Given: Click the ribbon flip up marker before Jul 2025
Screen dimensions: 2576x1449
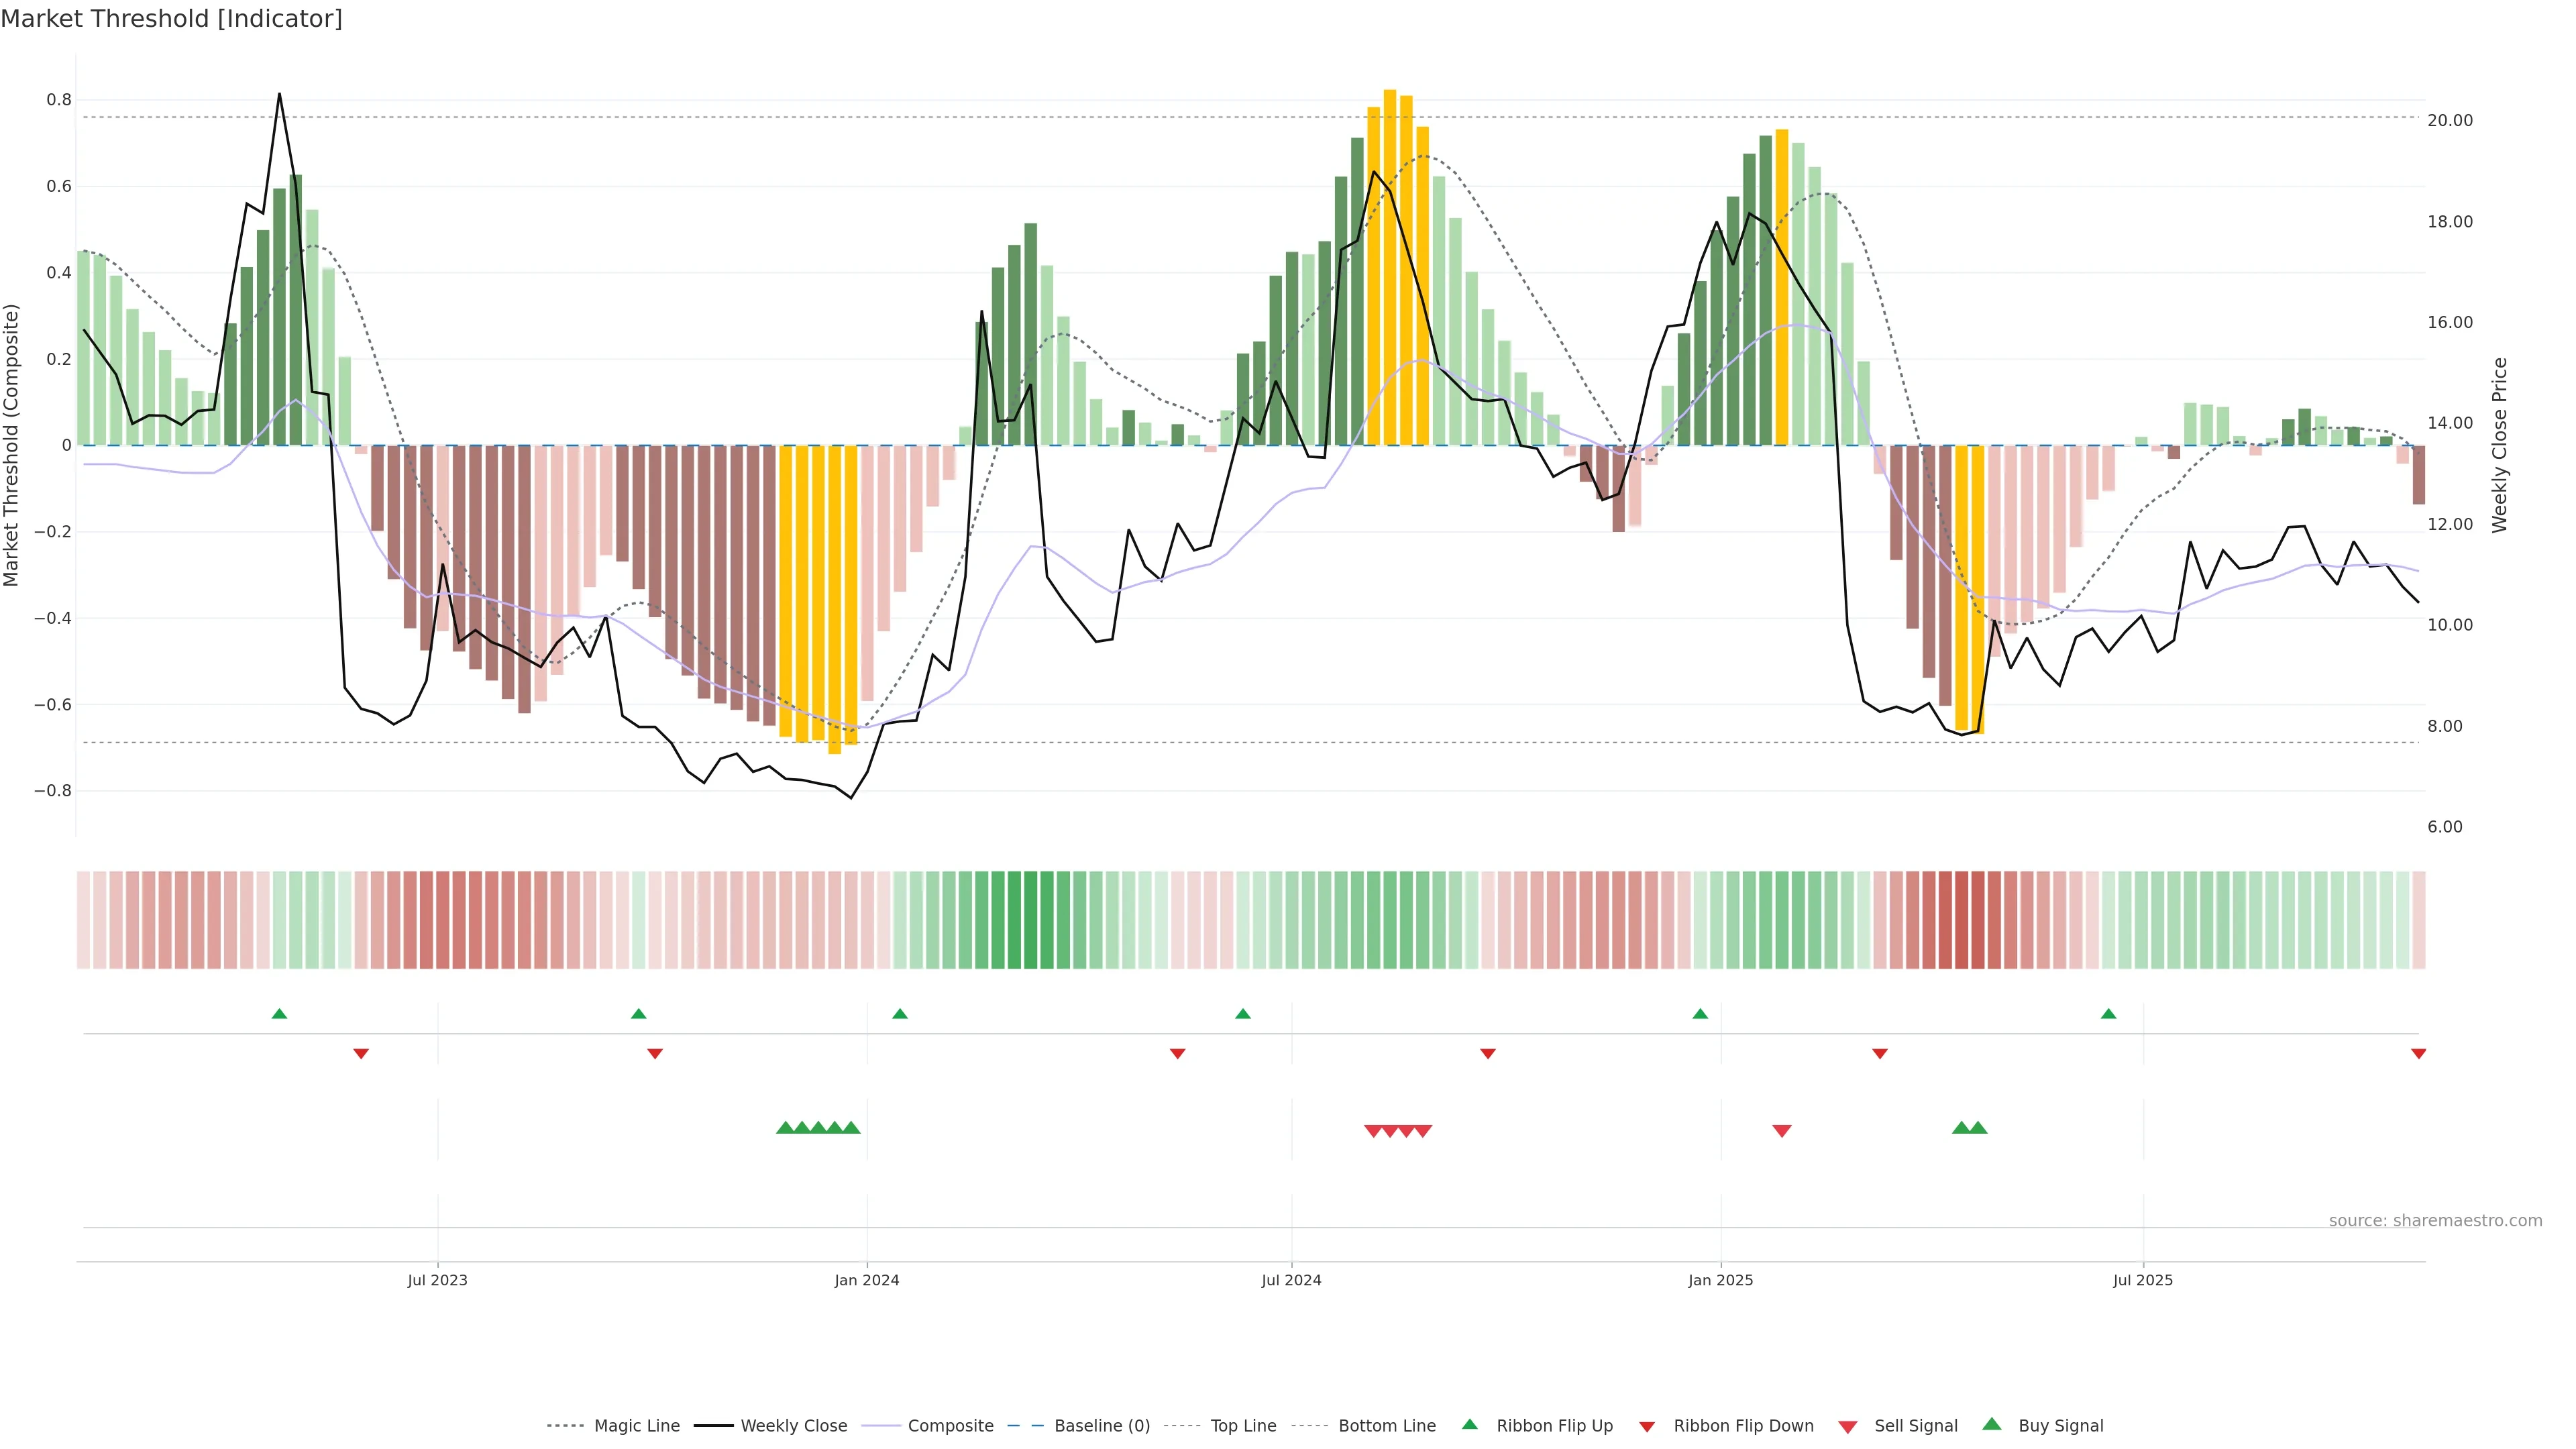Looking at the screenshot, I should coord(2109,1014).
